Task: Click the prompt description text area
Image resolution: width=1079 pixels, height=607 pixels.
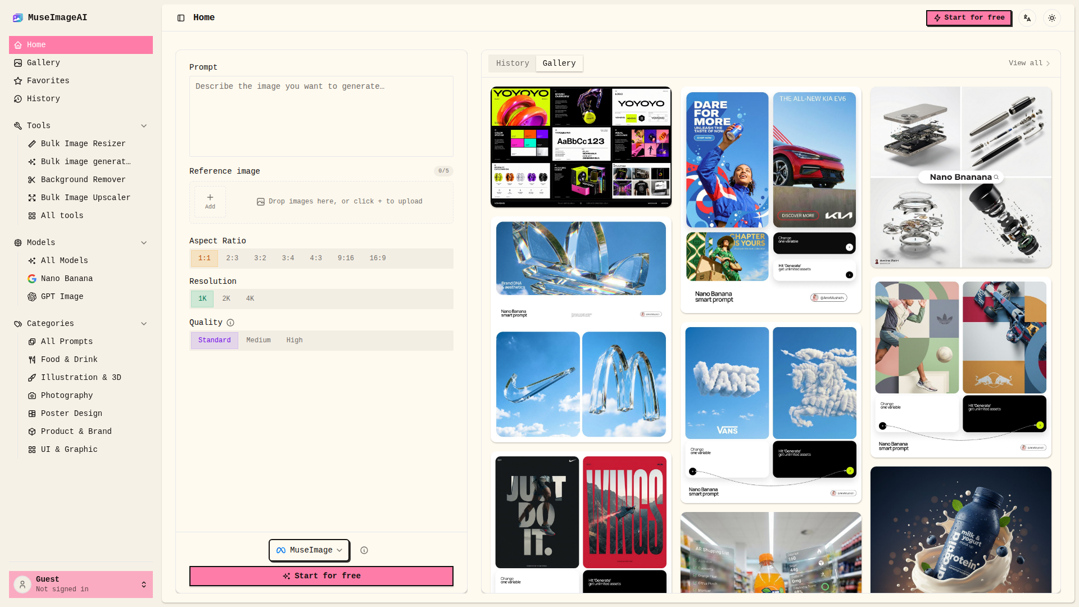Action: [321, 116]
